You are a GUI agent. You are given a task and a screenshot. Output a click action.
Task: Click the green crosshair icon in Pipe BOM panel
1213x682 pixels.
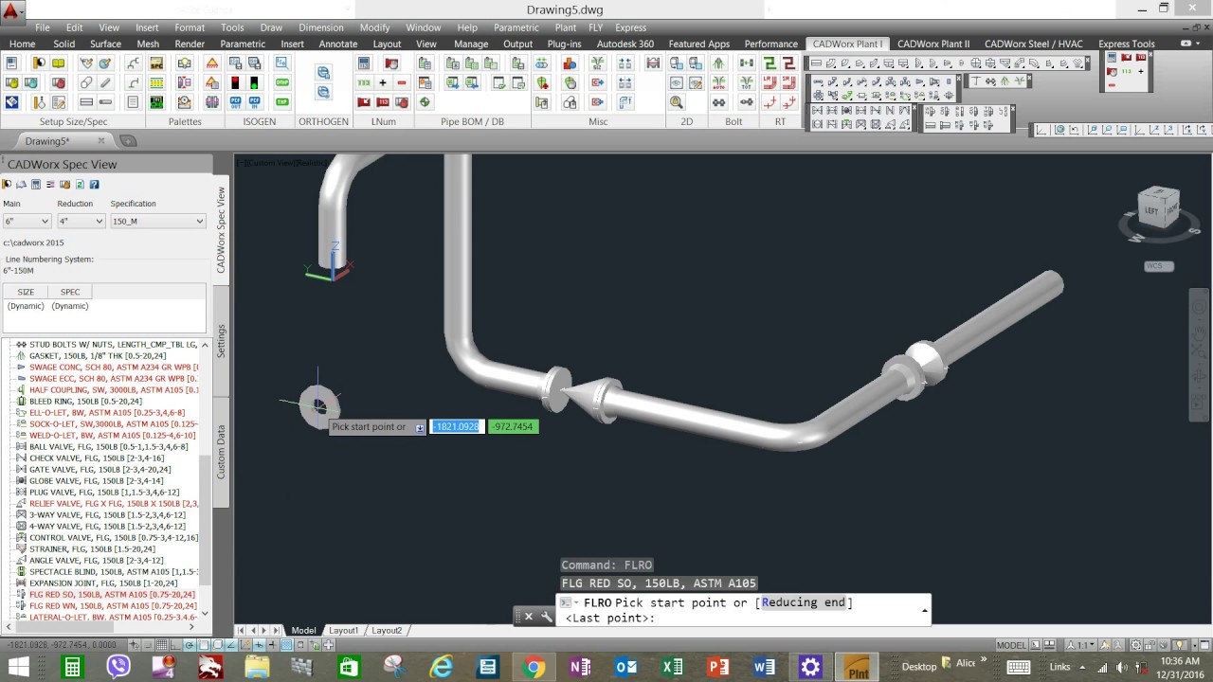coord(425,102)
